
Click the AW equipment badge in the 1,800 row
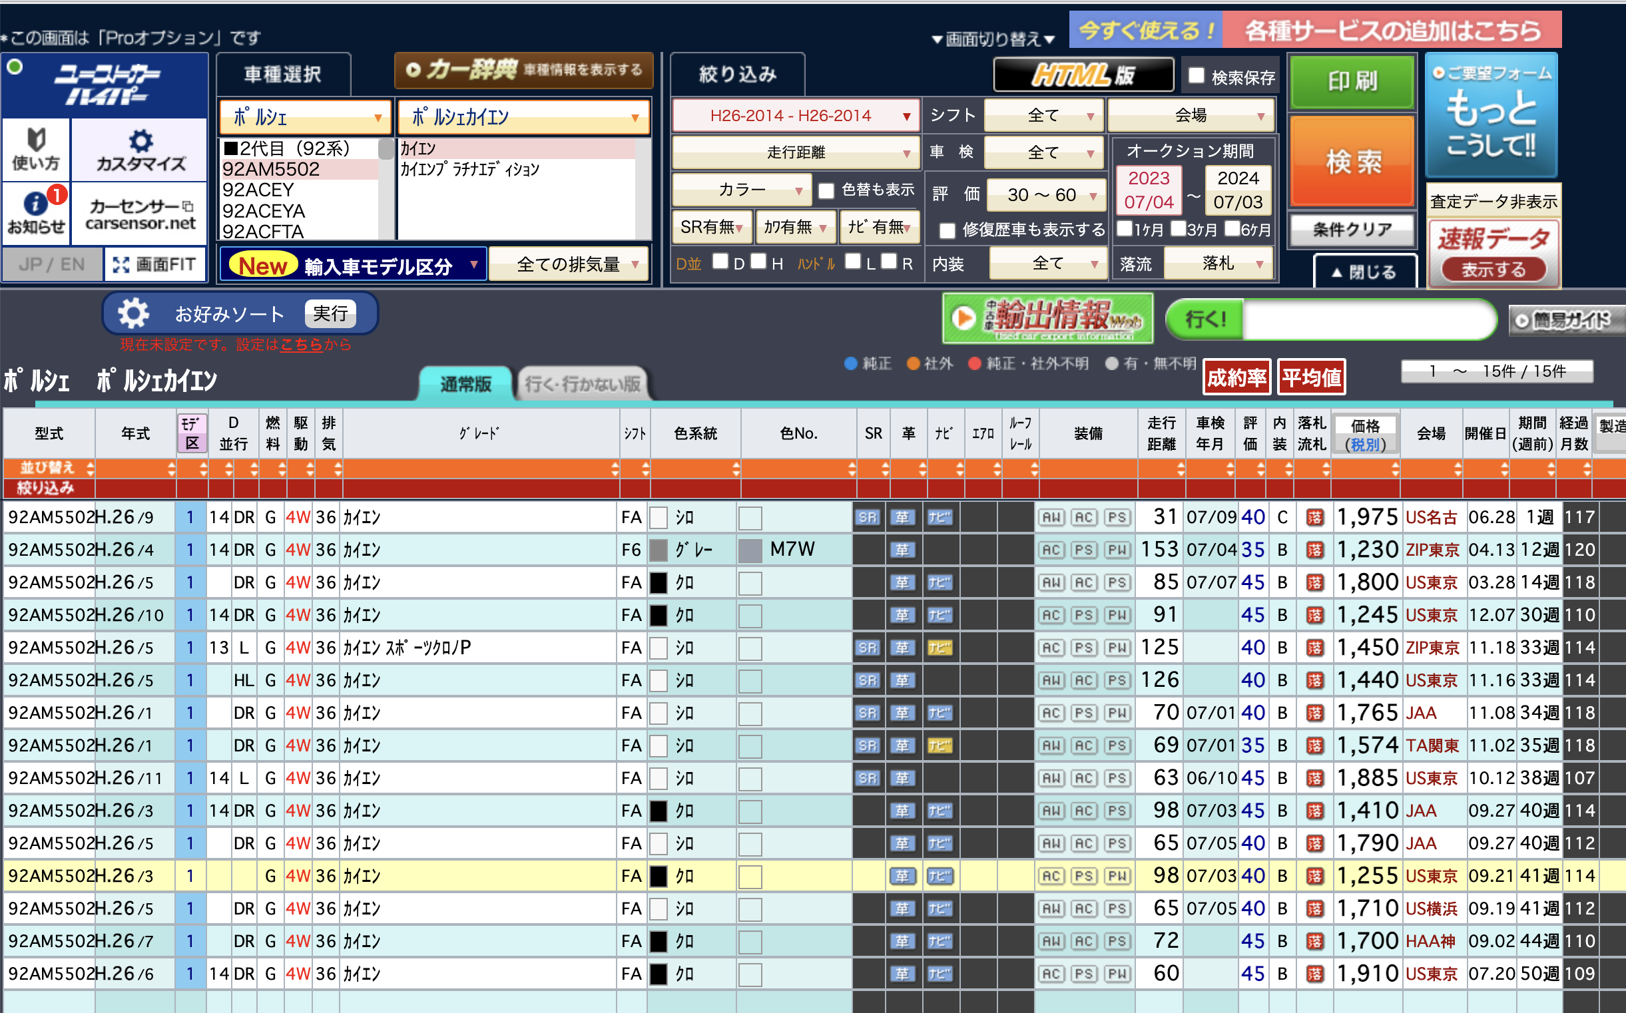click(x=1051, y=583)
